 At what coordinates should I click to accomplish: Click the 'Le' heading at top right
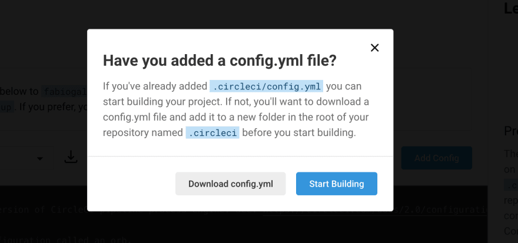pyautogui.click(x=511, y=9)
